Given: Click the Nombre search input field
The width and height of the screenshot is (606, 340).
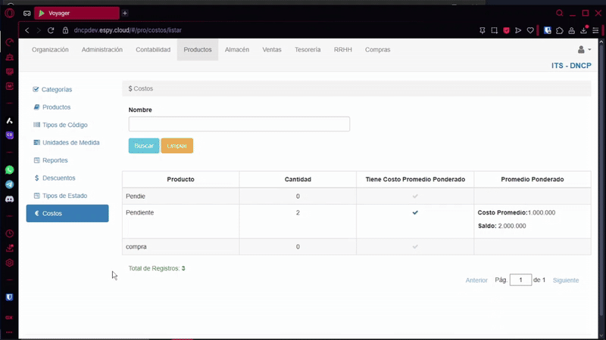Looking at the screenshot, I should click(x=239, y=124).
